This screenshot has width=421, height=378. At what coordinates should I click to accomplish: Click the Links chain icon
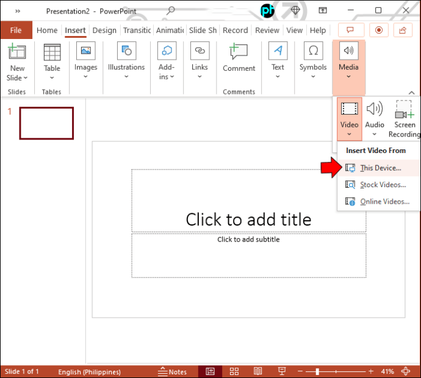click(x=200, y=51)
